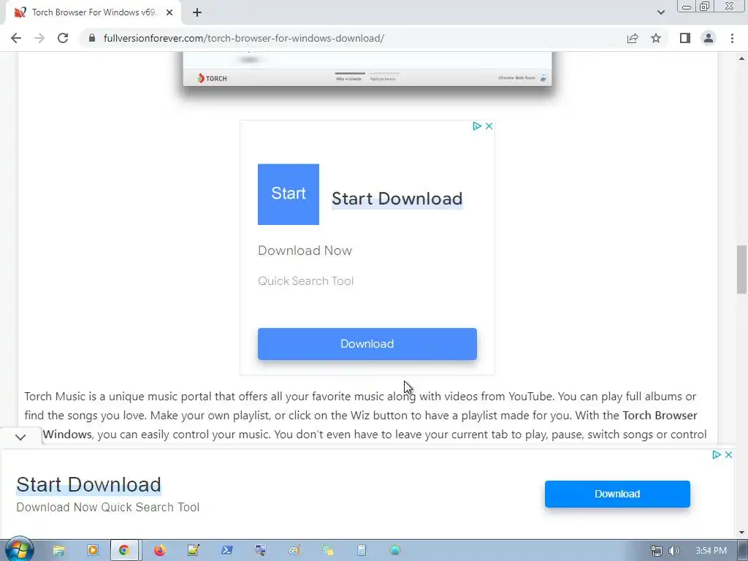Click Download button in bottom banner
The width and height of the screenshot is (748, 561).
[x=617, y=494]
